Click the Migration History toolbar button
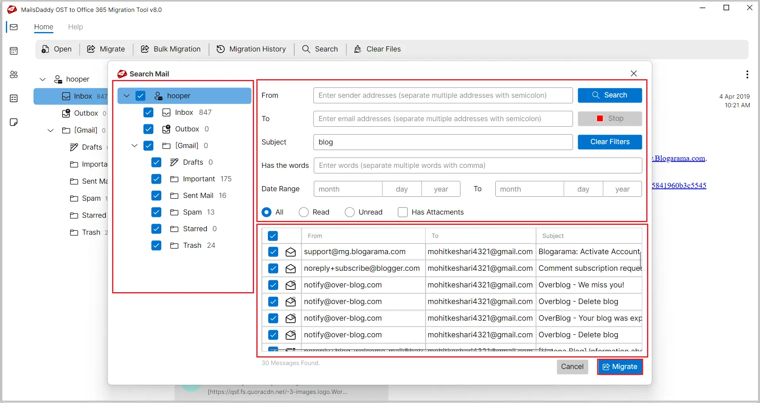The height and width of the screenshot is (403, 760). 251,49
